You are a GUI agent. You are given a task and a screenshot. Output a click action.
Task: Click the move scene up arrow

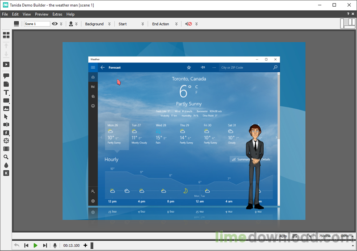coord(6,45)
